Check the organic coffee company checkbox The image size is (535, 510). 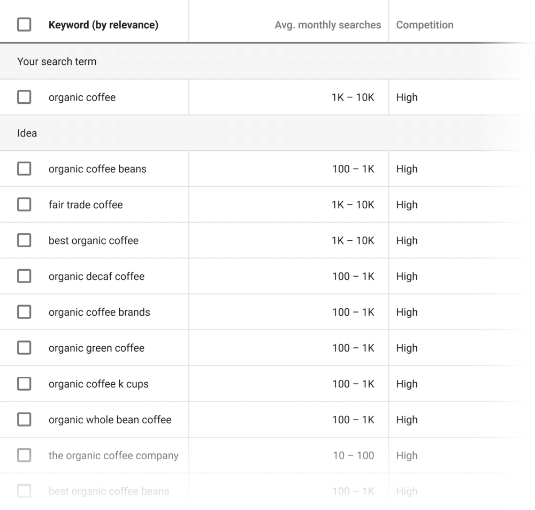pyautogui.click(x=24, y=455)
